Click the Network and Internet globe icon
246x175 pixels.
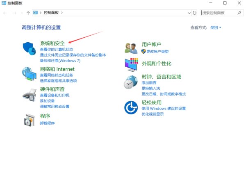29,74
